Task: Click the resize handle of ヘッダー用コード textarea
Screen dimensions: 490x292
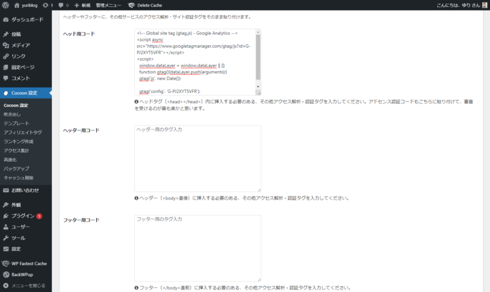Action: tap(259, 190)
